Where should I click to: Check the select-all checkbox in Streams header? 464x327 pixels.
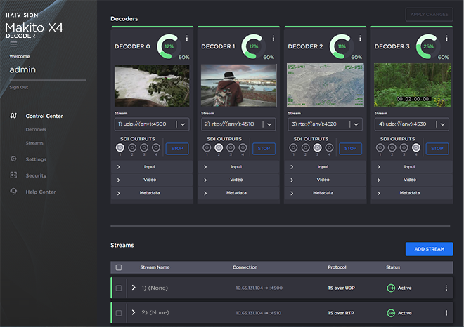(119, 267)
